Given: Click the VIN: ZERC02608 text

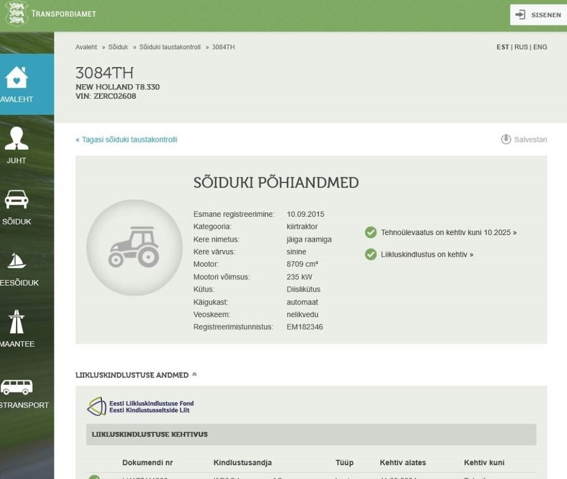Looking at the screenshot, I should pyautogui.click(x=105, y=96).
